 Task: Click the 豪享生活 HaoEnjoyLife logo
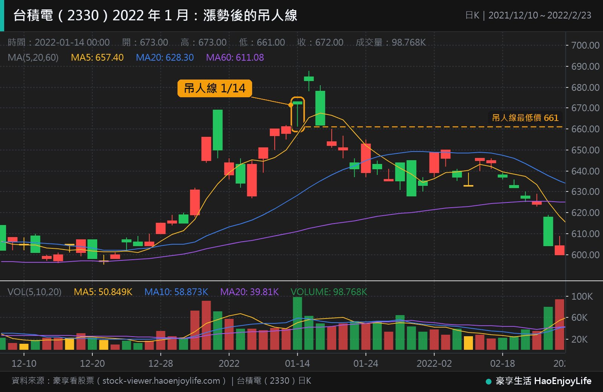point(539,381)
